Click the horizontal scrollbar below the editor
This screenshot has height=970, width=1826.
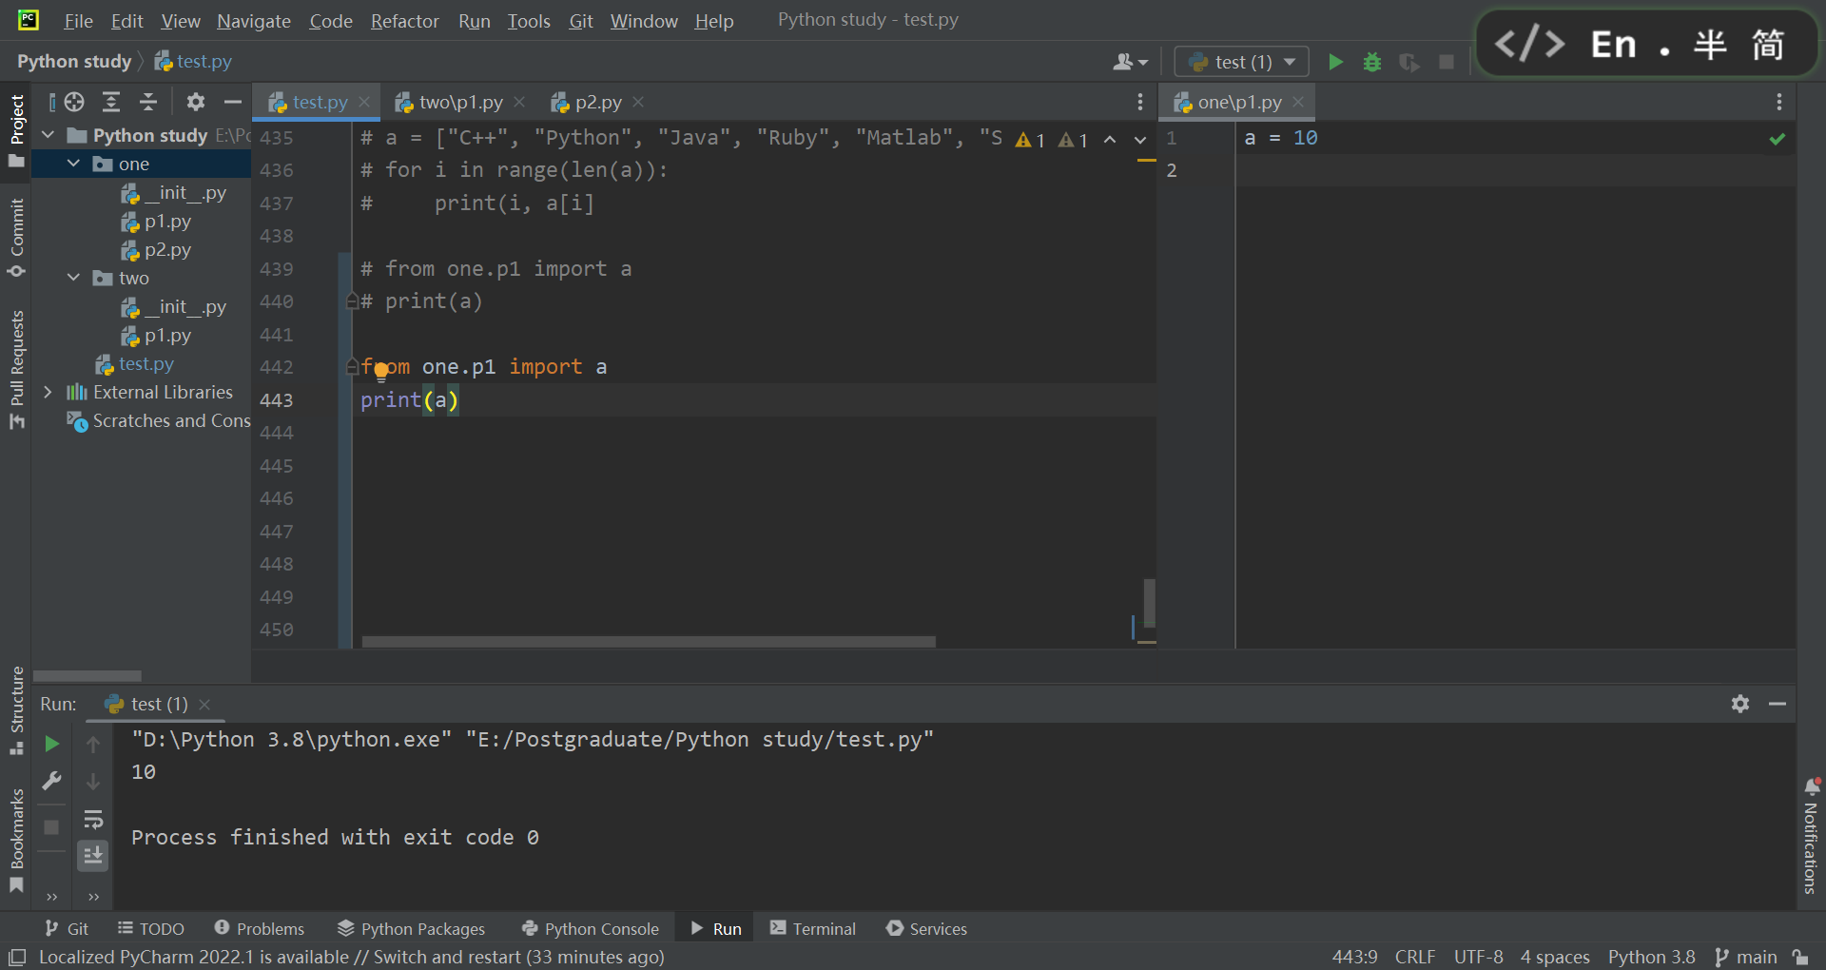647,642
